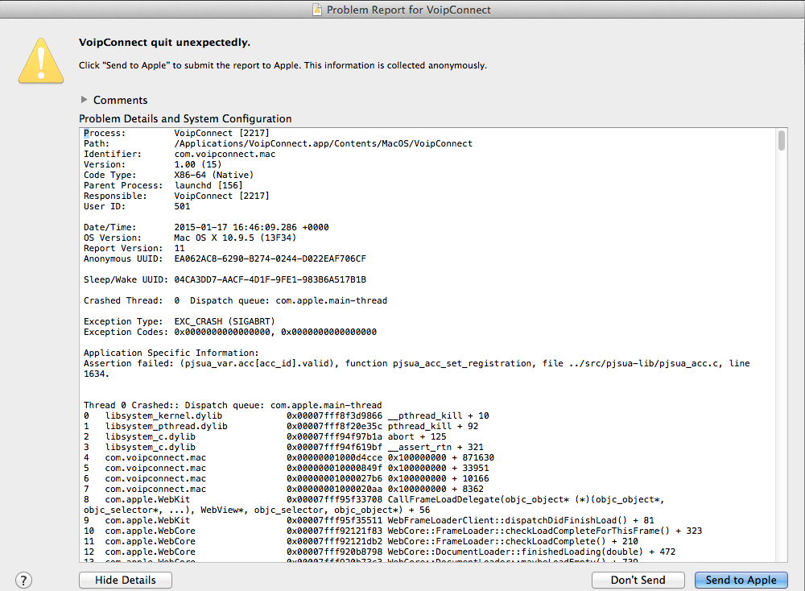Click the OS Version 'Mac OS X 10.9.5 (13F34)'
The image size is (805, 591).
[x=234, y=238]
